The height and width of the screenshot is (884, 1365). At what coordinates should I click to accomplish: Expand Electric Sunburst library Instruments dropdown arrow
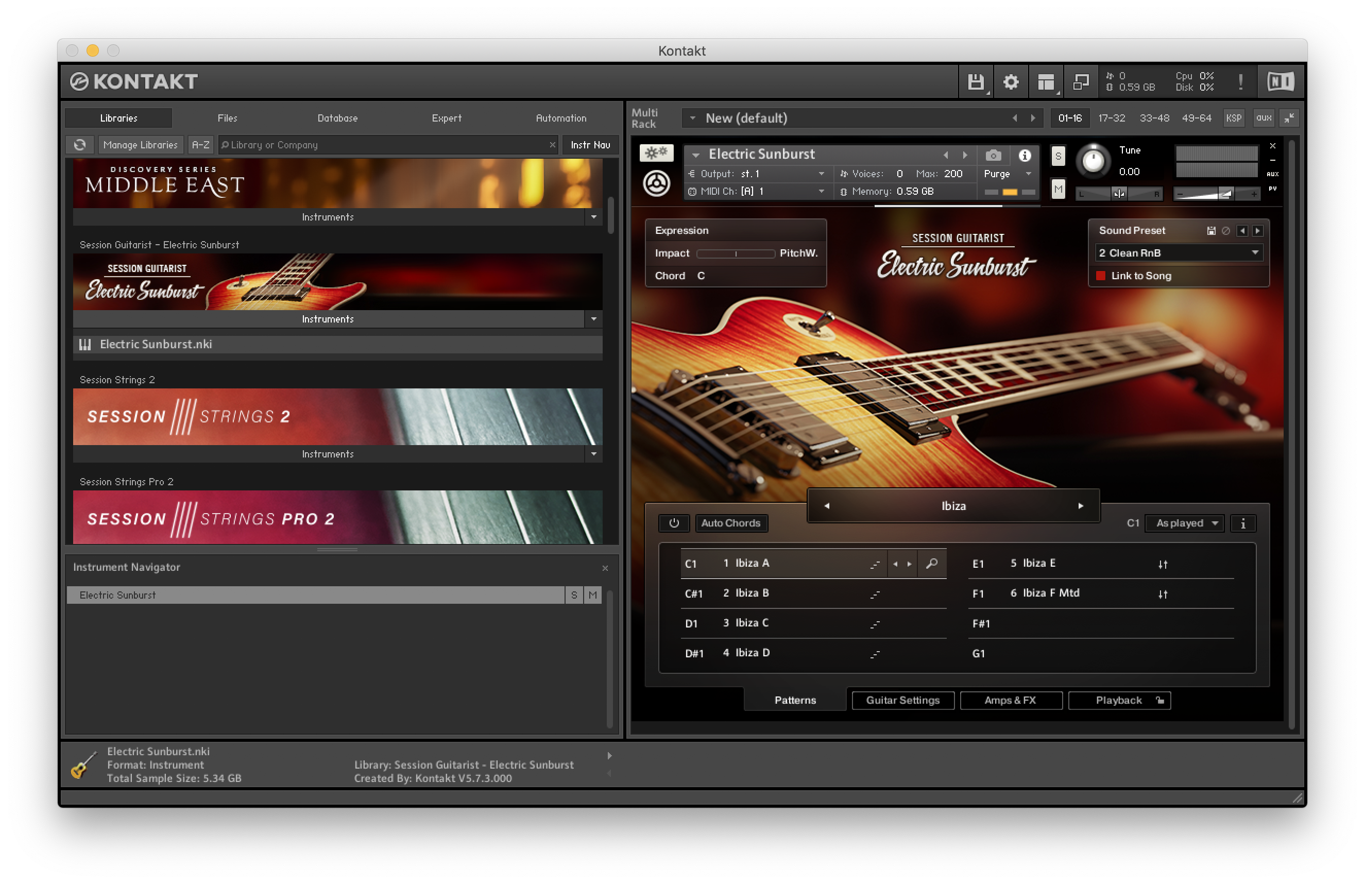point(593,319)
